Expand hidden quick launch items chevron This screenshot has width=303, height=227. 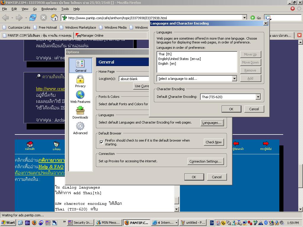64,222
